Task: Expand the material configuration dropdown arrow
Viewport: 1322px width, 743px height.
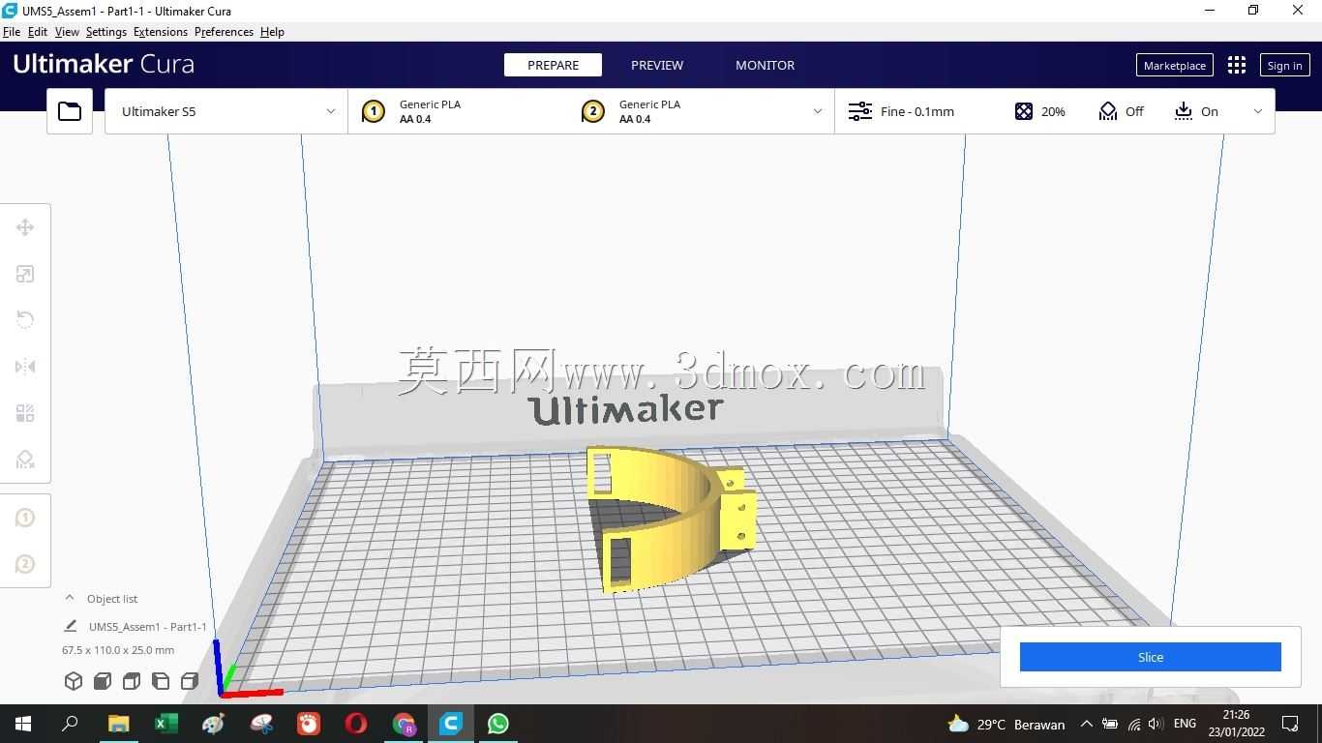Action: 818,111
